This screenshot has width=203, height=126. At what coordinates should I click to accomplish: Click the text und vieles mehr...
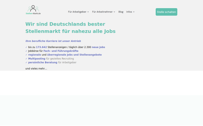tap(36, 69)
